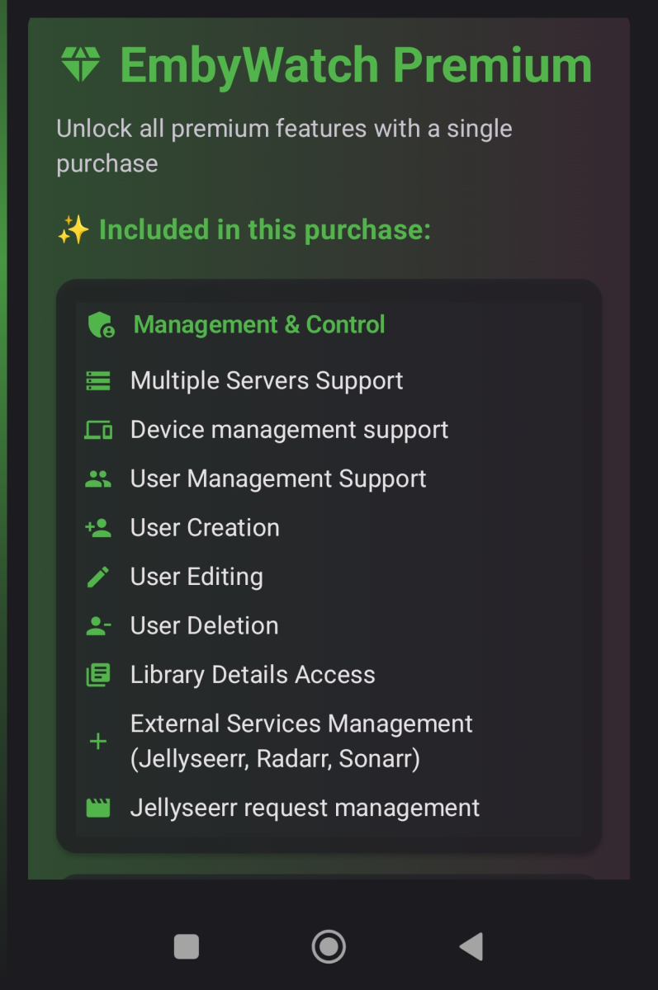Screen dimensions: 658x990
Task: Click the library book icon beside Library Details Access
Action: coord(98,674)
